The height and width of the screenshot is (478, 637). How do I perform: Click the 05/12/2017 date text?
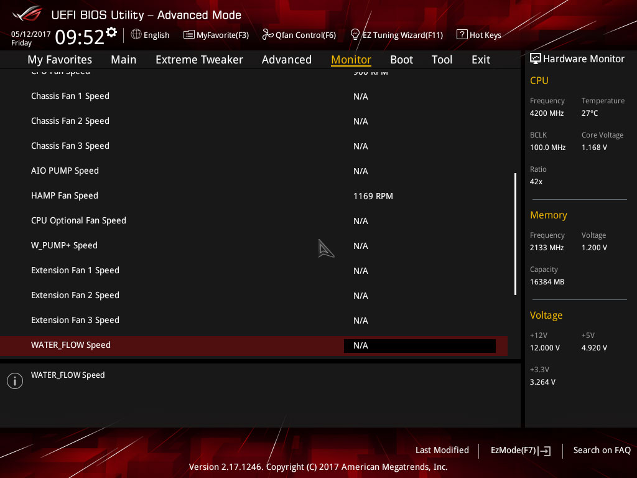(x=31, y=34)
